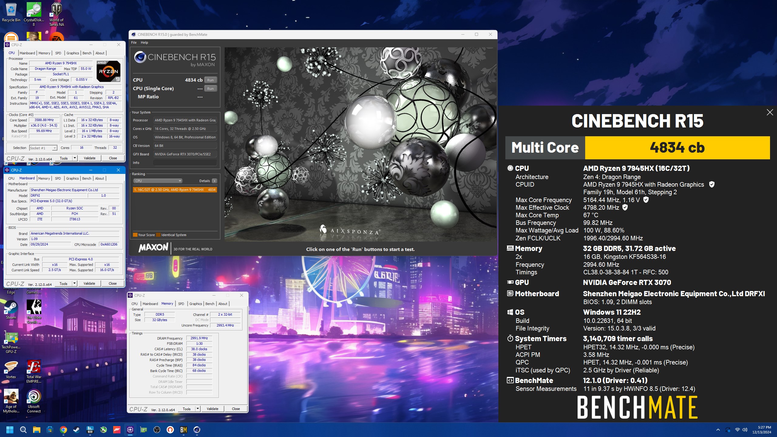Image resolution: width=777 pixels, height=437 pixels.
Task: Click the Cinebench icon in the taskbar
Action: point(197,430)
